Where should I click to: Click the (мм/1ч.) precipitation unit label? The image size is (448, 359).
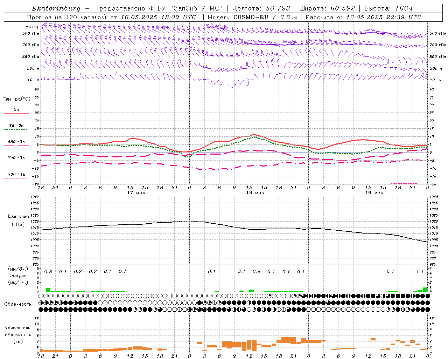pyautogui.click(x=18, y=282)
